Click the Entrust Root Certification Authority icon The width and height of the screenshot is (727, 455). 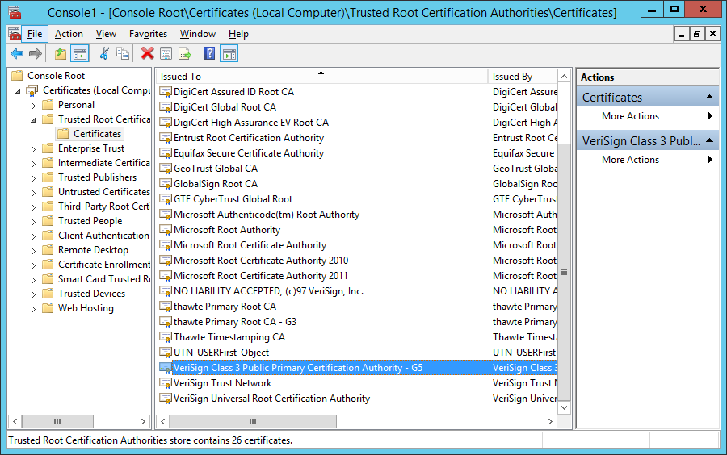pyautogui.click(x=166, y=138)
